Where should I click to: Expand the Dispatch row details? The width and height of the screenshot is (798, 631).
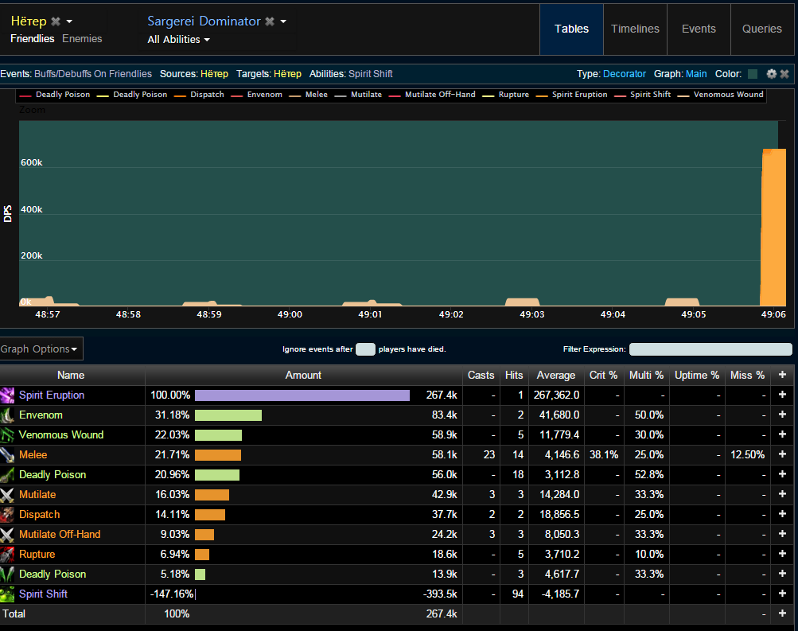point(782,514)
